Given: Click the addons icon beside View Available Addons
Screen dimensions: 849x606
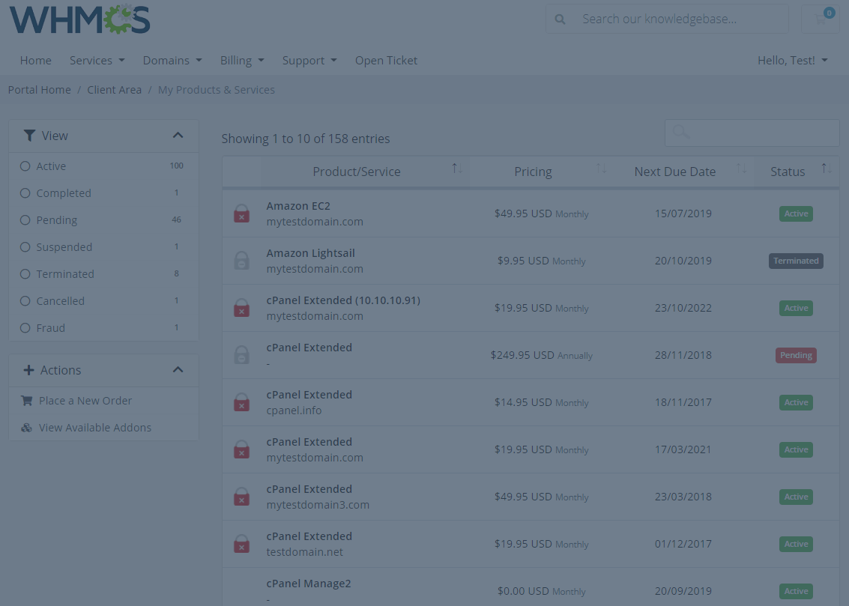Looking at the screenshot, I should [x=26, y=427].
